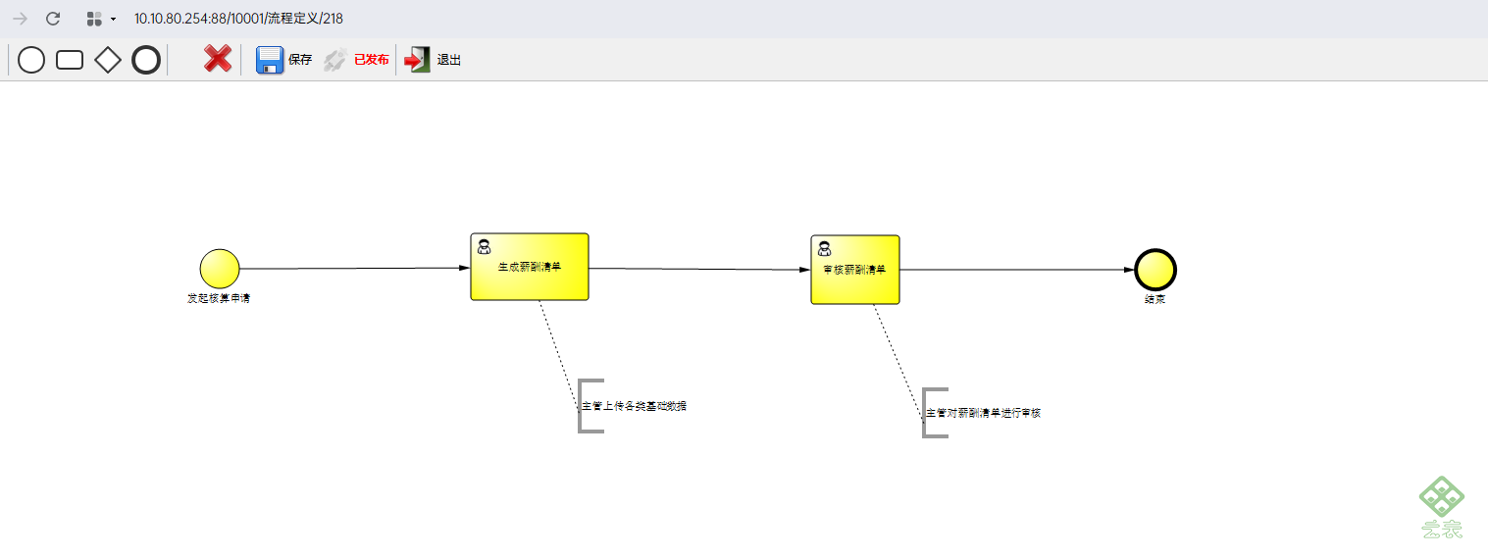The height and width of the screenshot is (559, 1488).
Task: Select flow arrow from start to 生成薪酬清单
Action: pos(355,268)
